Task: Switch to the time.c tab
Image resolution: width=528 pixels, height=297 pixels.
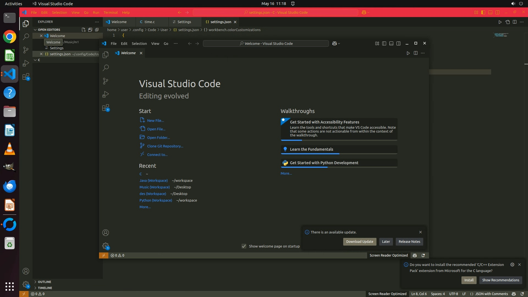Action: pos(149,22)
